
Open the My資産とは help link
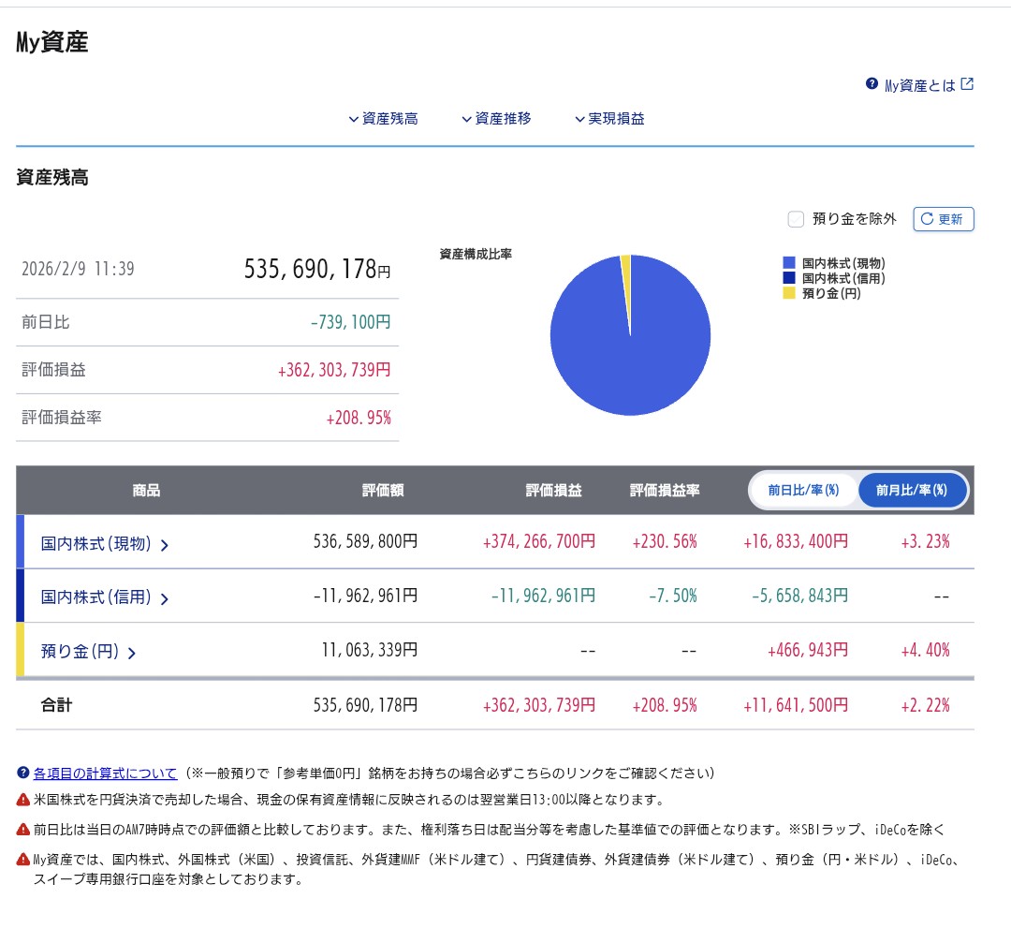tap(919, 85)
